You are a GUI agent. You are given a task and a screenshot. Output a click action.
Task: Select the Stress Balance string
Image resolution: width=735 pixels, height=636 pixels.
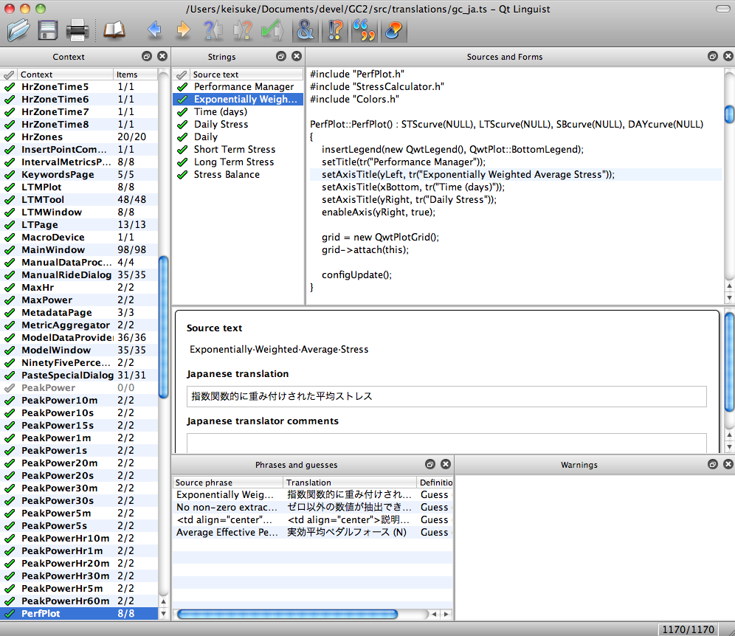tap(238, 175)
